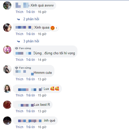
Task: Open avatar of the Lux best R commenter
Action: 7,105
